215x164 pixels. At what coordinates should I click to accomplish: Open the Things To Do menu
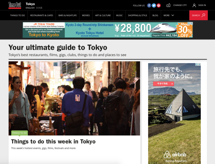(x=18, y=15)
